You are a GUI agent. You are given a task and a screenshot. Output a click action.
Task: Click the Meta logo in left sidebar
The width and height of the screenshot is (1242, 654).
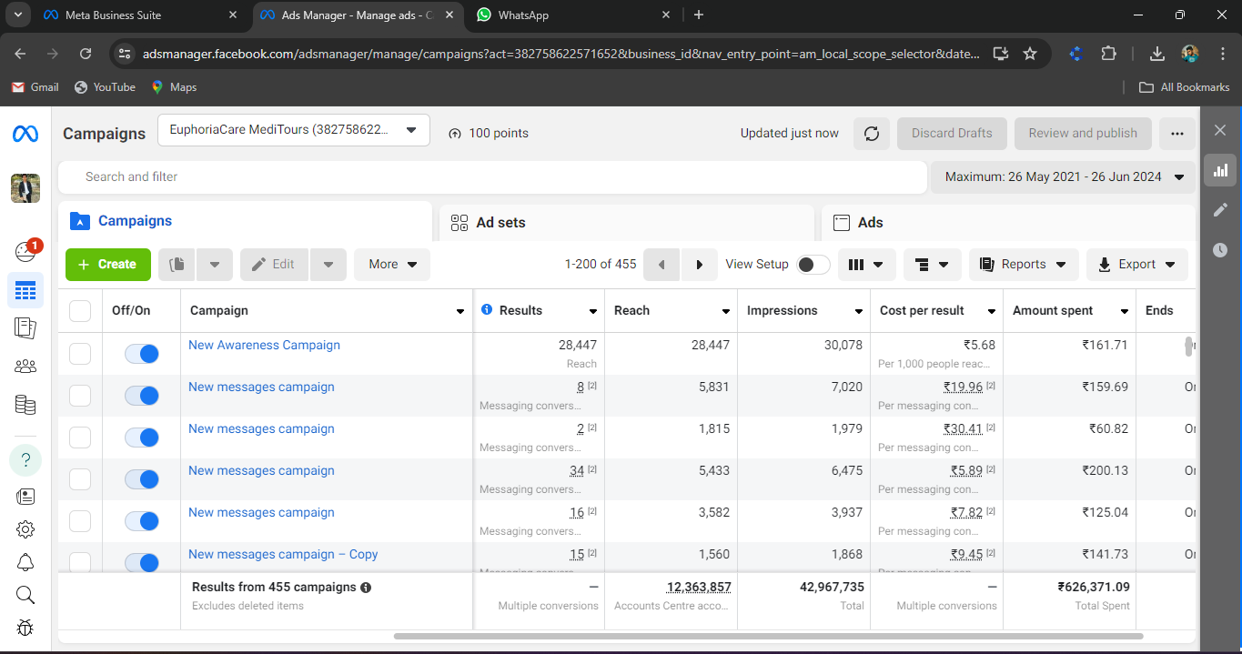[25, 134]
